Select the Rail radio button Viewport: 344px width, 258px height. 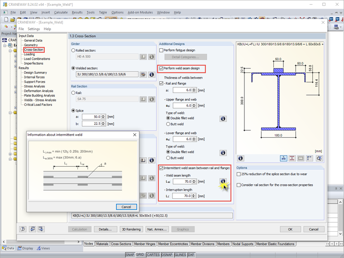[73, 93]
